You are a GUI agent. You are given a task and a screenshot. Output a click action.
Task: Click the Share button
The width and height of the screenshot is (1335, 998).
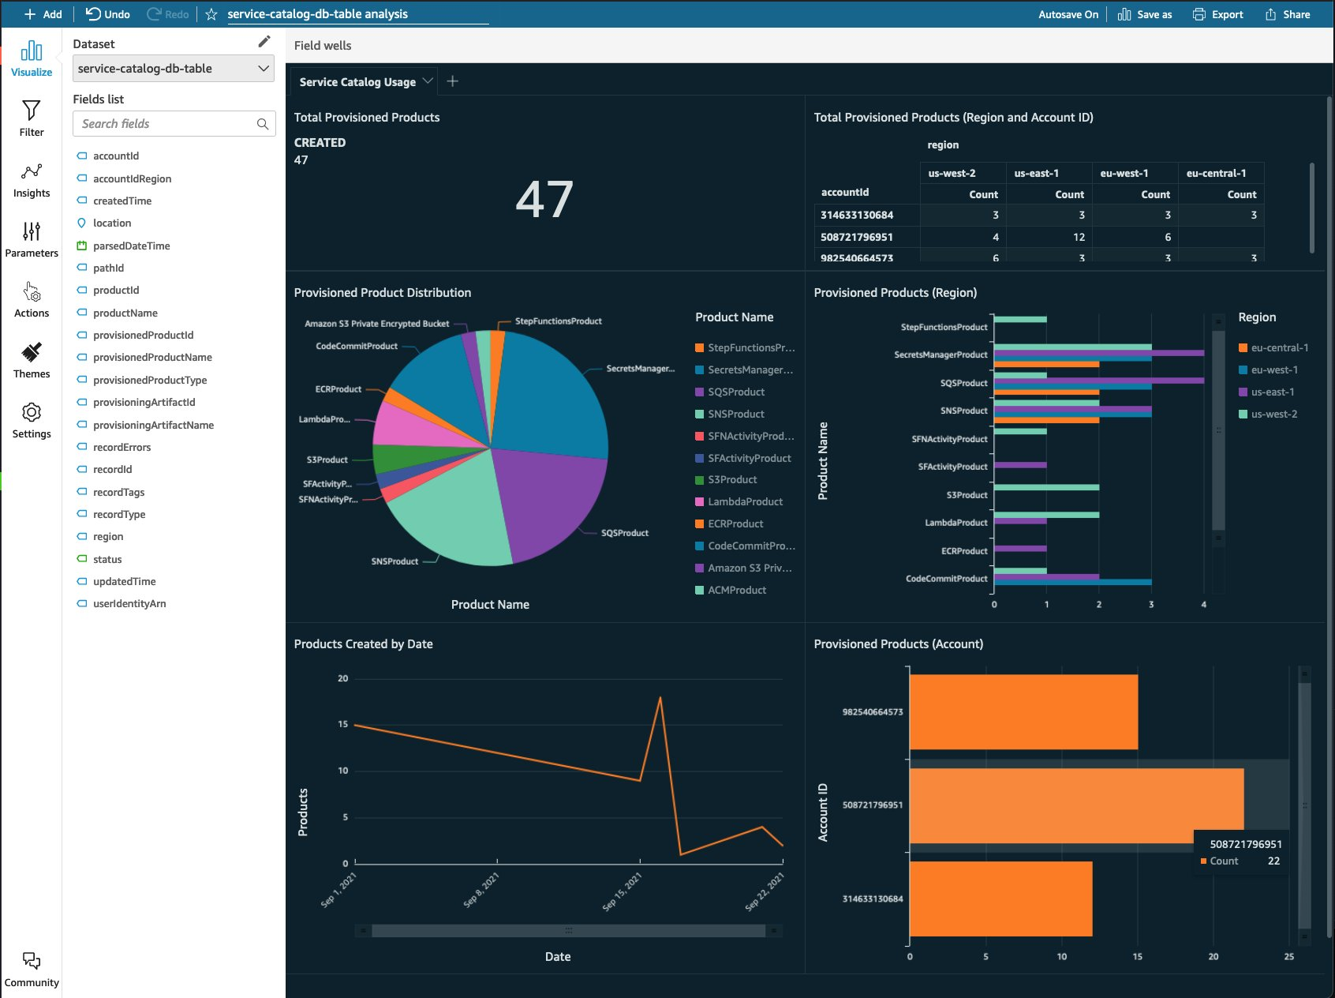(1288, 14)
